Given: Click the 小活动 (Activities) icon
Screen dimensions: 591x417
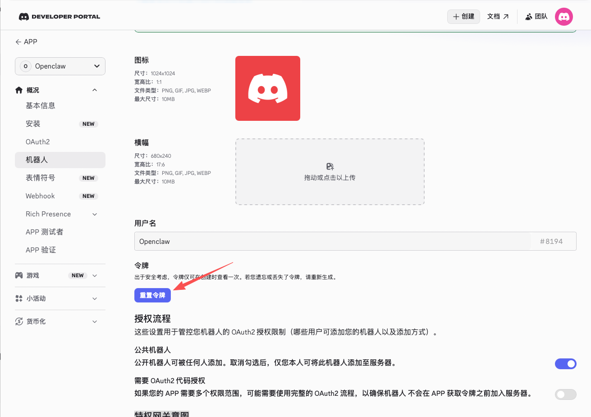Looking at the screenshot, I should click(x=19, y=298).
